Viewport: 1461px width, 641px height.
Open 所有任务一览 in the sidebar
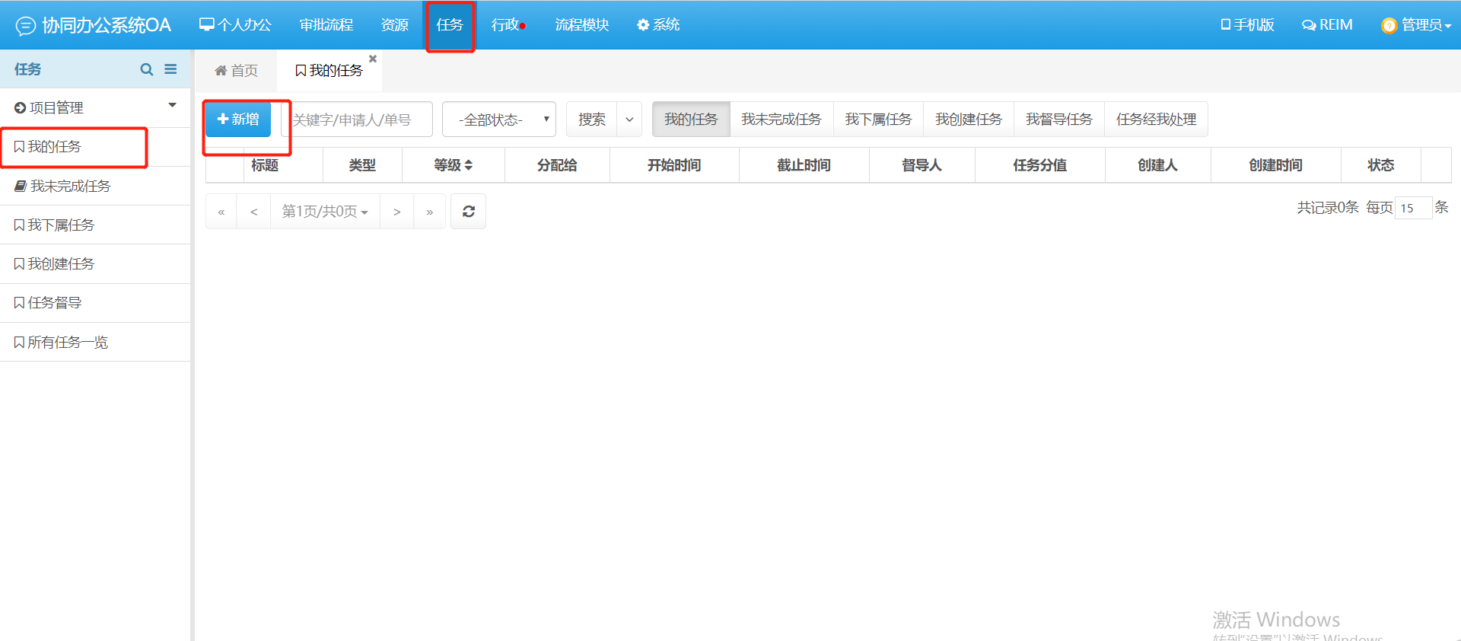pyautogui.click(x=95, y=342)
